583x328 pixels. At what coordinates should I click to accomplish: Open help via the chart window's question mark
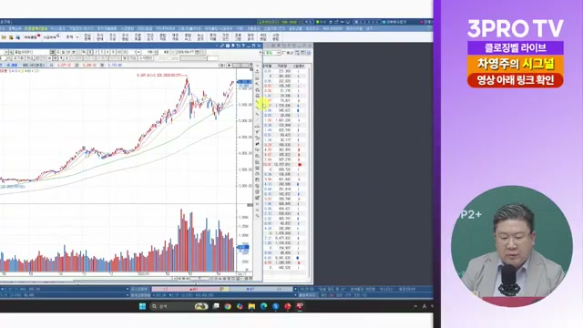tap(243, 46)
